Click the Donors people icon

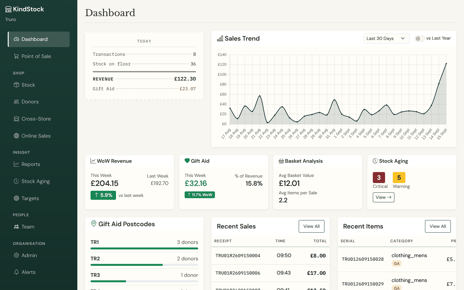point(16,101)
